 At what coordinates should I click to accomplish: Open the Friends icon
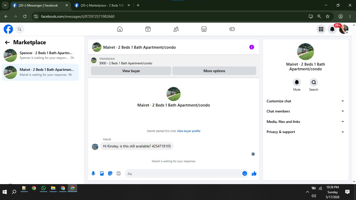click(x=176, y=29)
